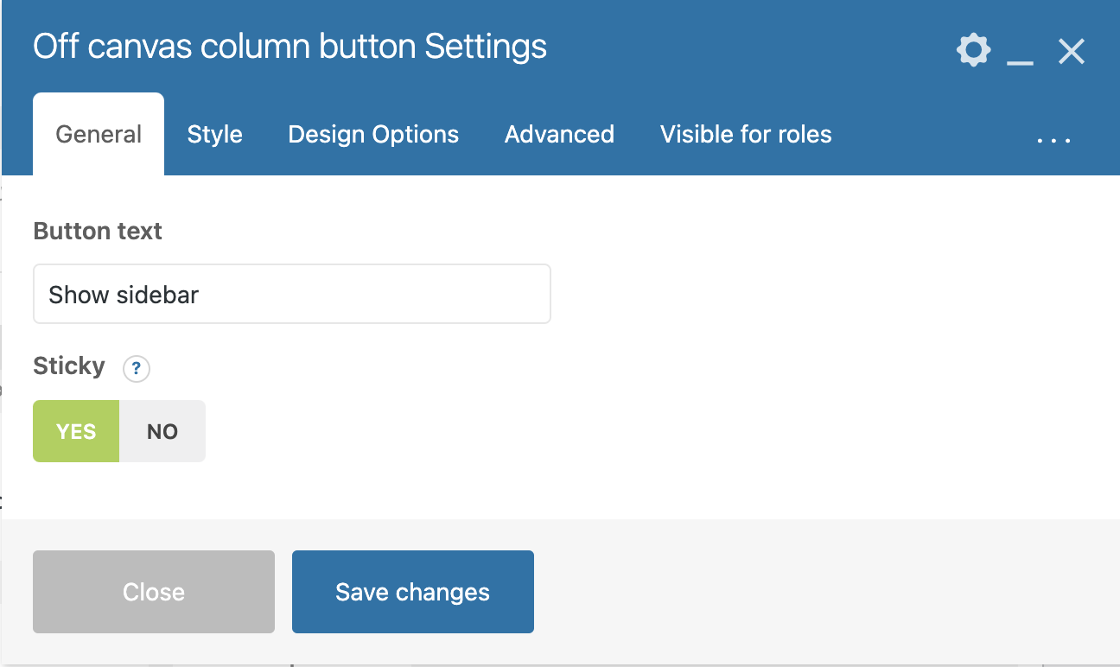1120x667 pixels.
Task: Click the Sticky help question mark icon
Action: click(137, 369)
